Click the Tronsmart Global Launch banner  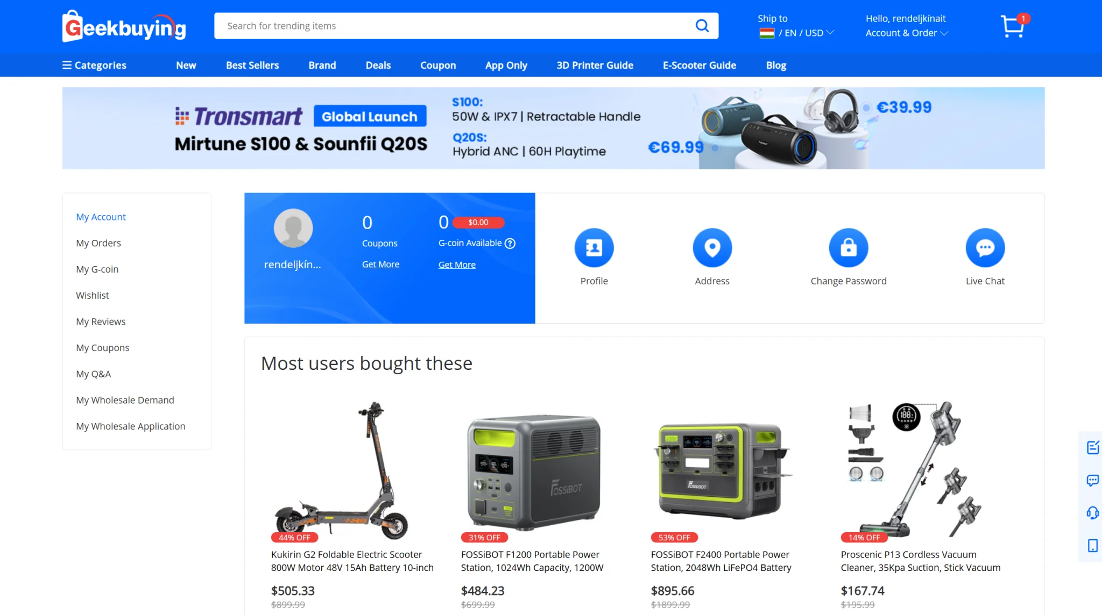(553, 128)
